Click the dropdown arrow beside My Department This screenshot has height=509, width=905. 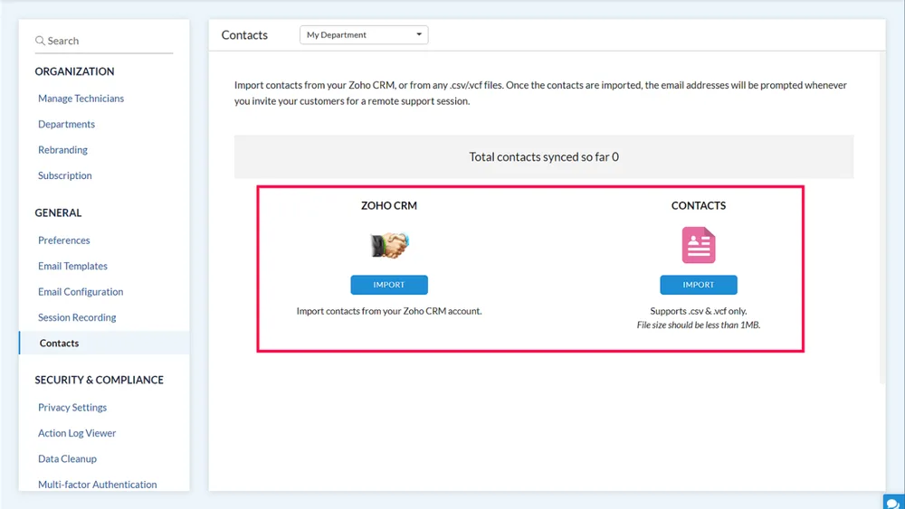(x=419, y=34)
